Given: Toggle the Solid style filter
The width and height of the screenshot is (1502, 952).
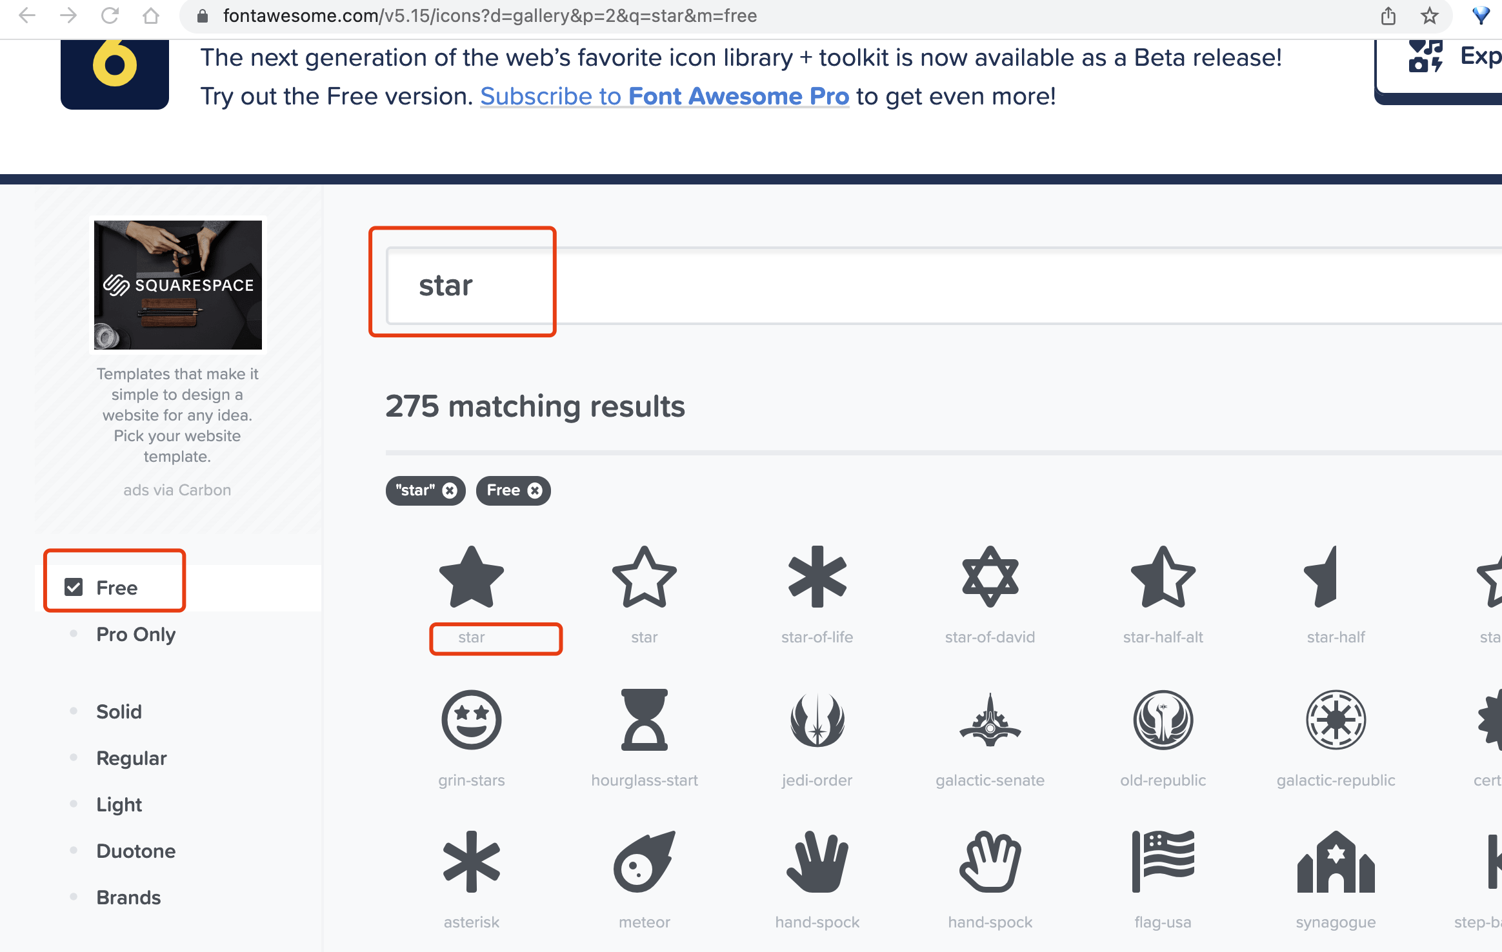Looking at the screenshot, I should 119,711.
